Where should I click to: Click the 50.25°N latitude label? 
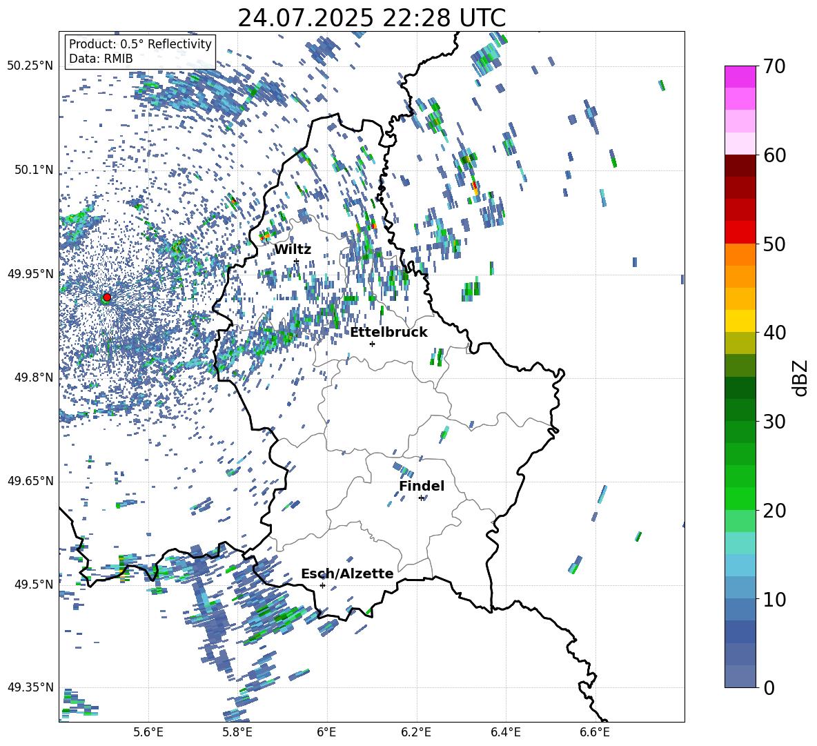tap(30, 66)
